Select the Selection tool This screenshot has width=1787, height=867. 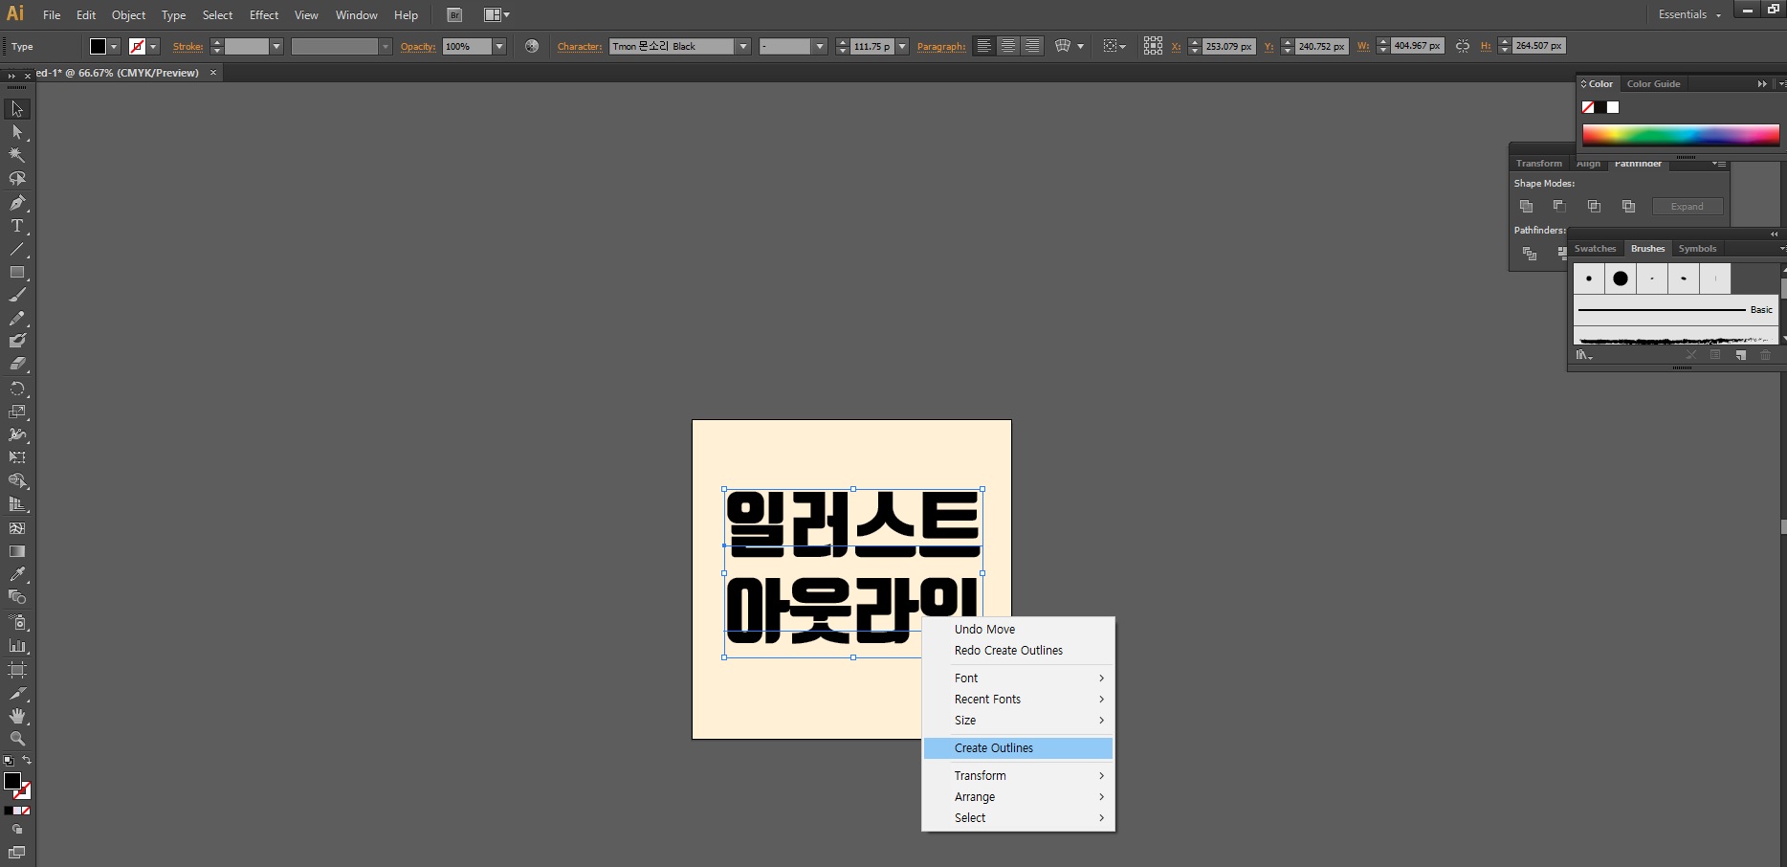17,109
